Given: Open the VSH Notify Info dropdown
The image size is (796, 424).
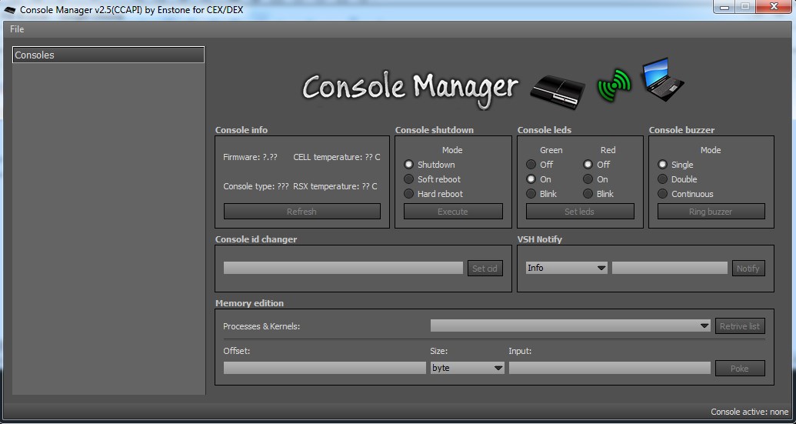Looking at the screenshot, I should 567,268.
